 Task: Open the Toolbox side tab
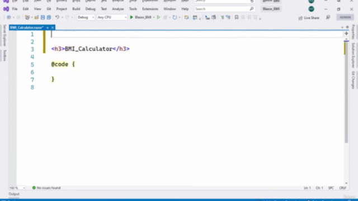pyautogui.click(x=4, y=55)
